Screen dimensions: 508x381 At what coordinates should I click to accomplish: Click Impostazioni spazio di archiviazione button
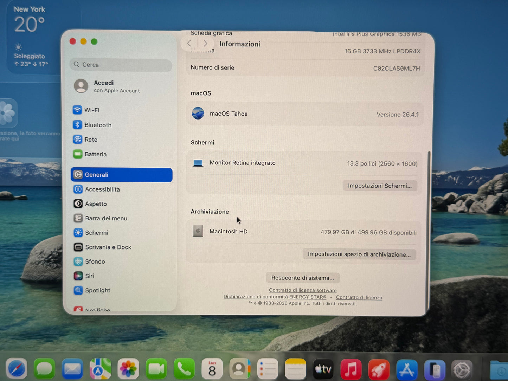pos(359,254)
